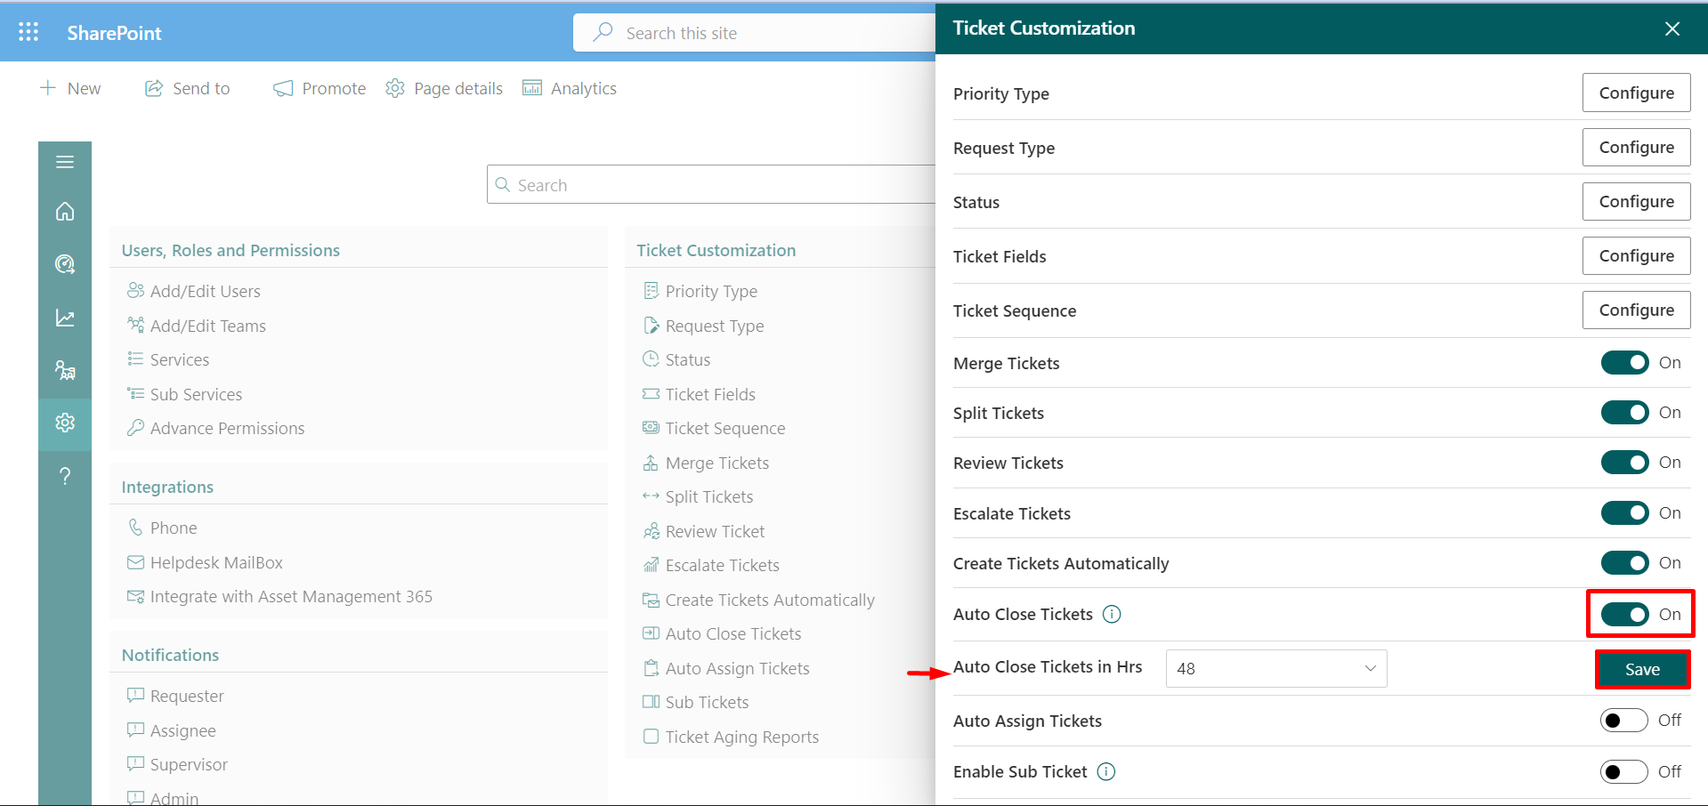Image resolution: width=1708 pixels, height=806 pixels.
Task: Click the Merge Tickets icon in list
Action: [652, 463]
